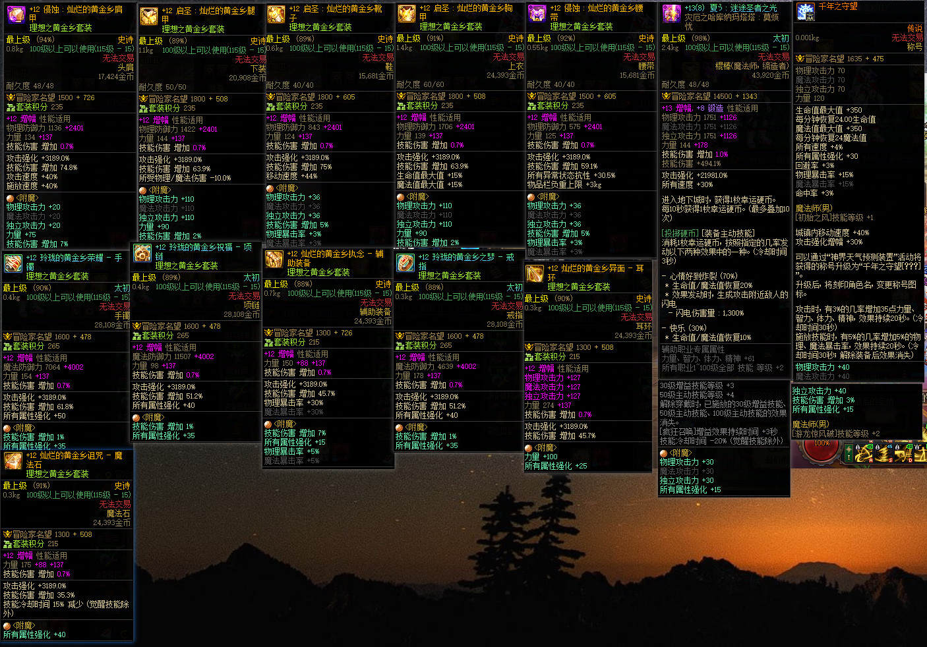Click the chest armor 胸甲 item icon
Image resolution: width=927 pixels, height=647 pixels.
407,14
